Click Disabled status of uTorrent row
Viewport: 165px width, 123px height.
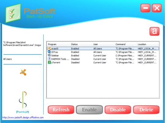coord(75,62)
